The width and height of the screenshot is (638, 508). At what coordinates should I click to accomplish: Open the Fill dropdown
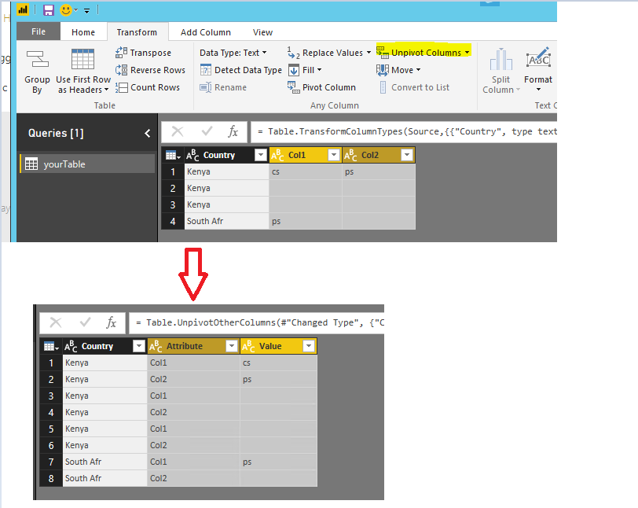click(x=305, y=70)
